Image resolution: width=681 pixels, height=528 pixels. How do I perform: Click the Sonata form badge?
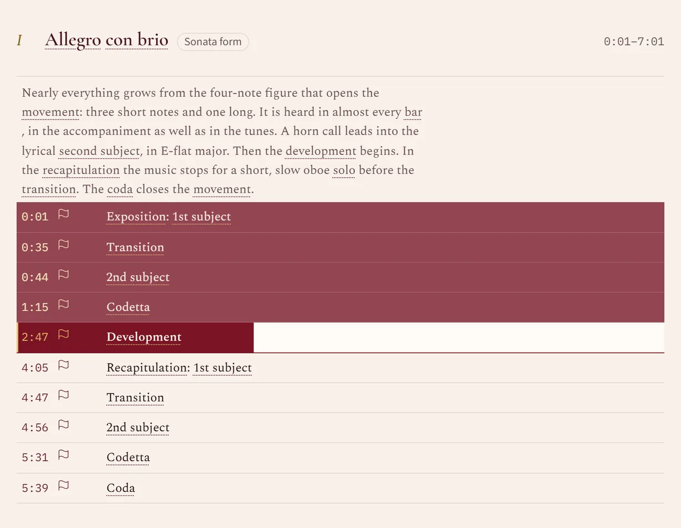pos(213,42)
